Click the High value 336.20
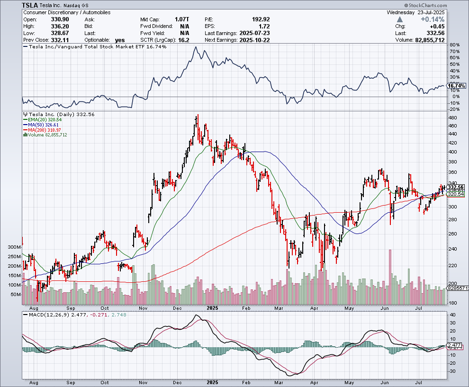 coord(60,27)
